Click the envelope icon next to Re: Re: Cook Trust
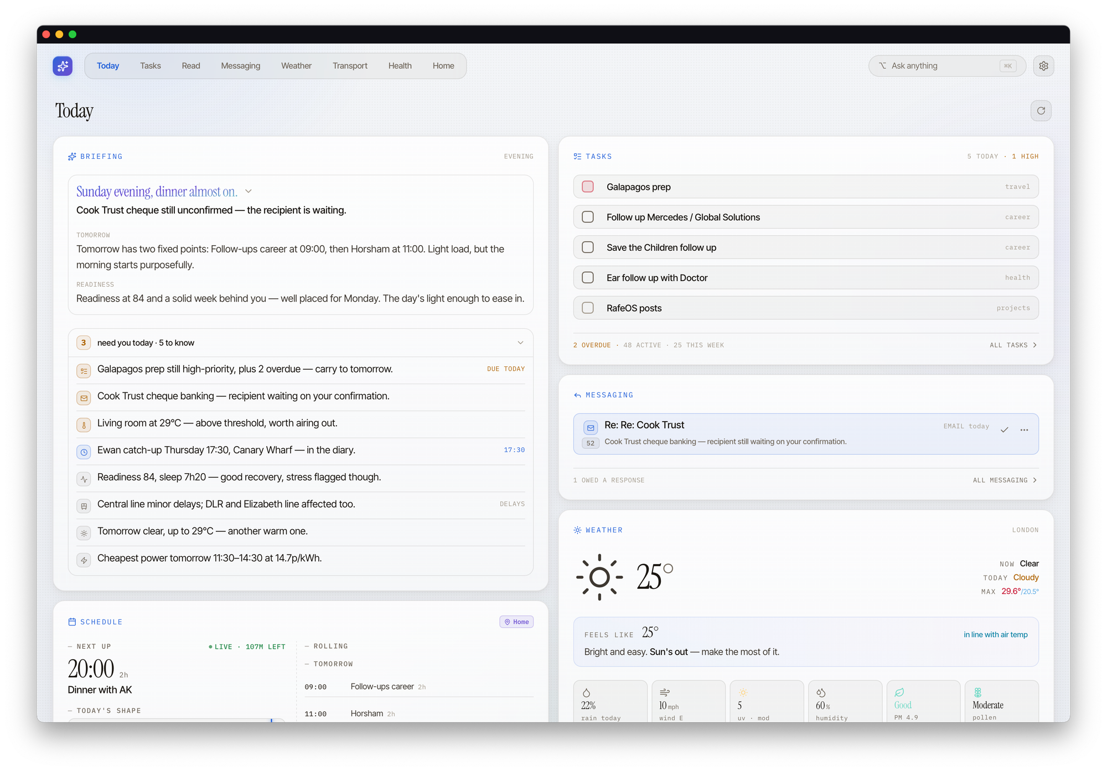The image size is (1107, 771). [x=591, y=427]
